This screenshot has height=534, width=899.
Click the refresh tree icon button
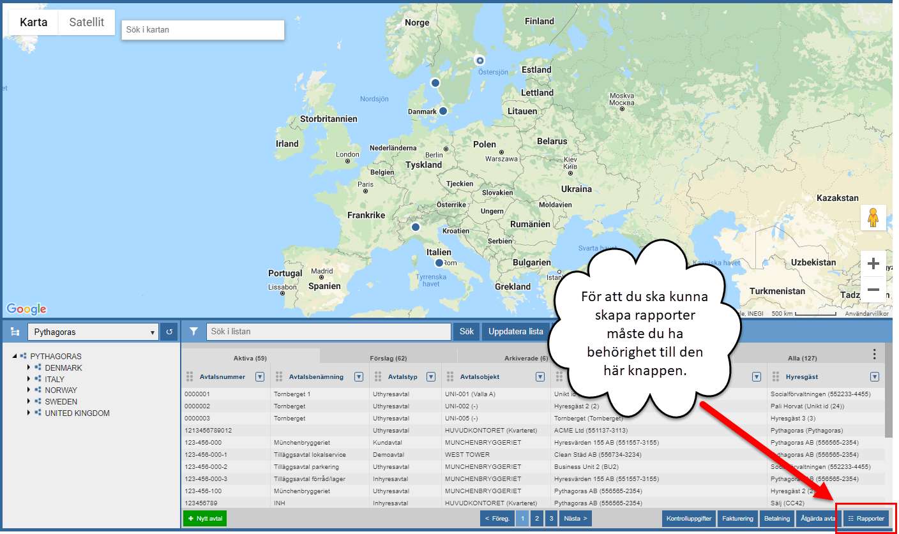click(169, 332)
